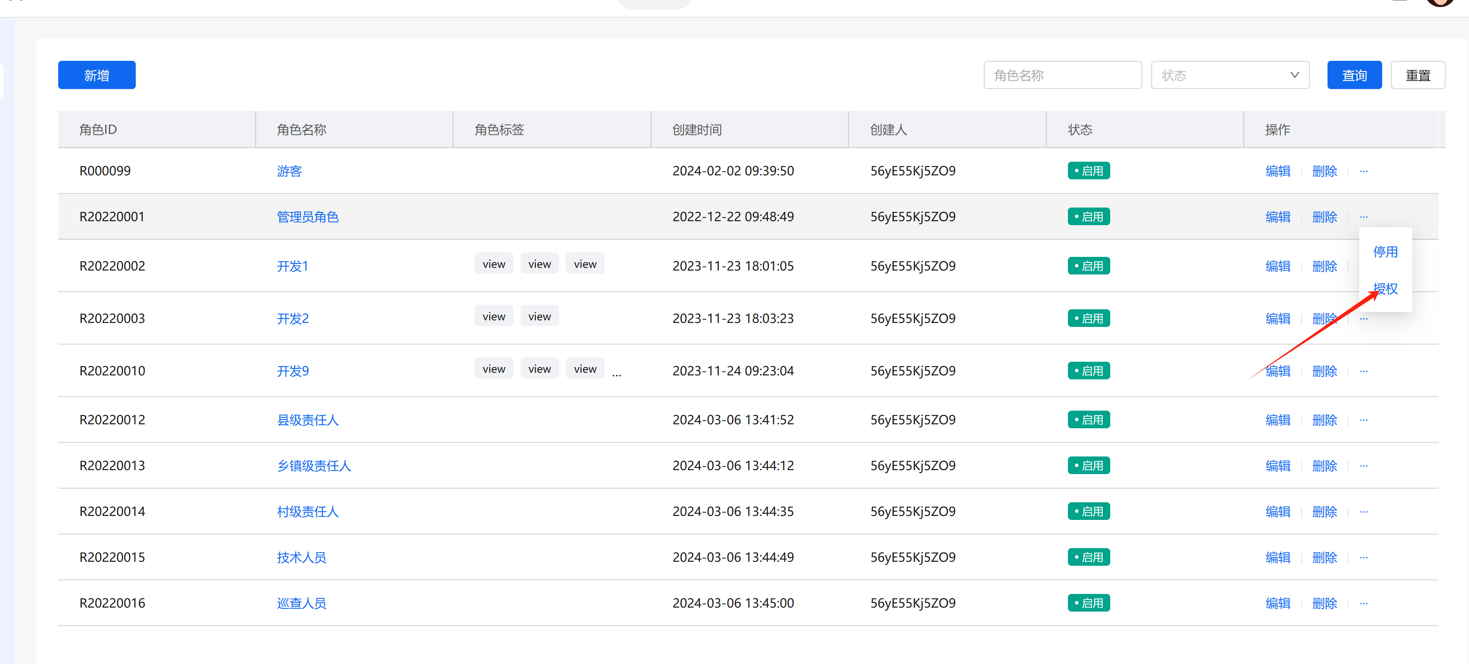Open more actions for 村级责任人 row
The width and height of the screenshot is (1469, 664).
click(x=1364, y=511)
